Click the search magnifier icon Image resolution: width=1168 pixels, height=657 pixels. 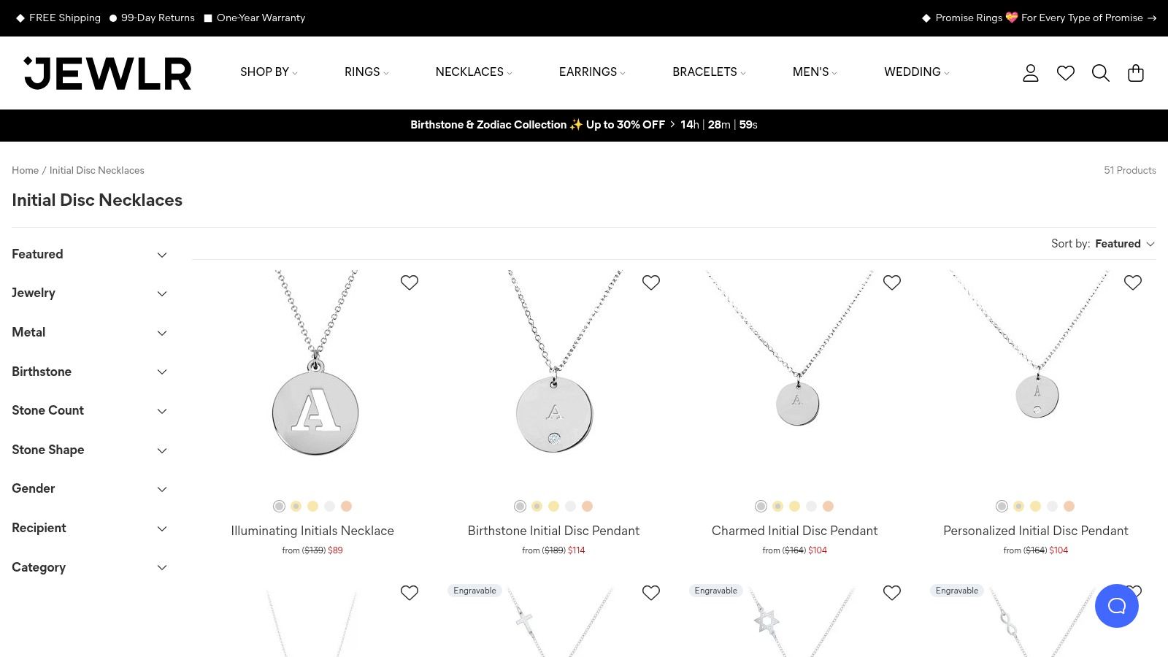click(1100, 73)
